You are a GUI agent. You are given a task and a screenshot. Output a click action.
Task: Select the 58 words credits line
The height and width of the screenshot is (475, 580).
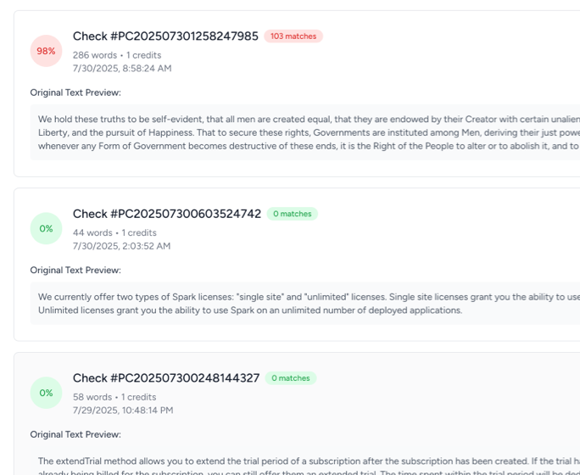click(114, 397)
